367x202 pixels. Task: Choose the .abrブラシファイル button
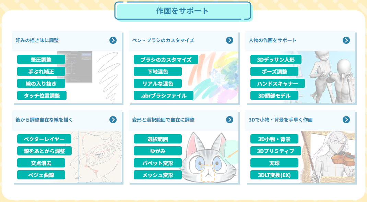point(164,95)
